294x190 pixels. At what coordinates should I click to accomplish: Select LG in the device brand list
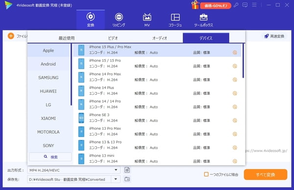click(49, 105)
